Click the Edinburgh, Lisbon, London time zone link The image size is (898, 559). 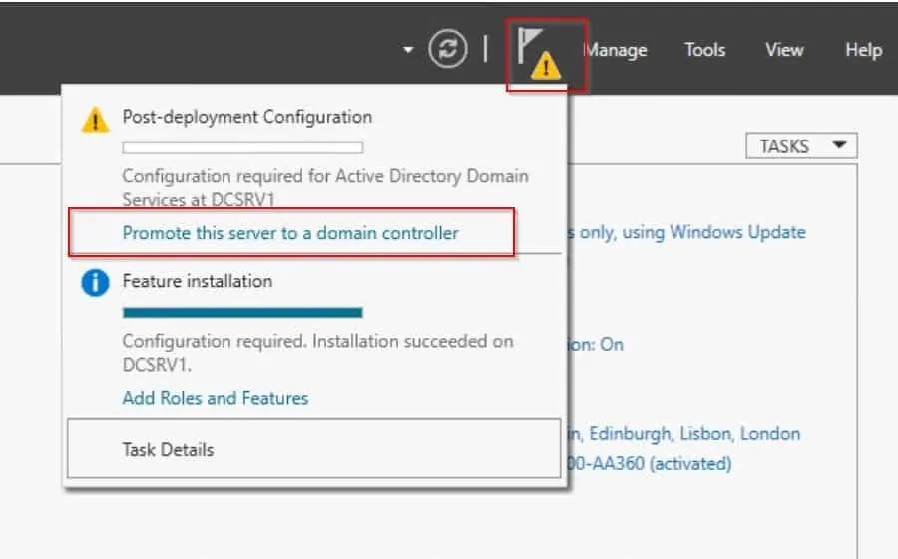pyautogui.click(x=683, y=434)
